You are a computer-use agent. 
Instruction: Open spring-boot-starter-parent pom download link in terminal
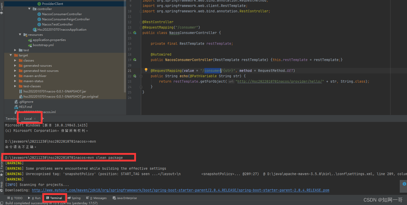(x=180, y=190)
